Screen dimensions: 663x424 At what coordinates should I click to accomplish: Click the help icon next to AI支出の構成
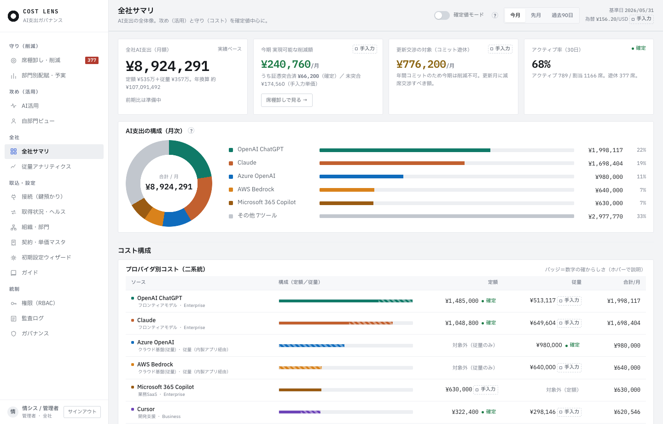pyautogui.click(x=191, y=131)
